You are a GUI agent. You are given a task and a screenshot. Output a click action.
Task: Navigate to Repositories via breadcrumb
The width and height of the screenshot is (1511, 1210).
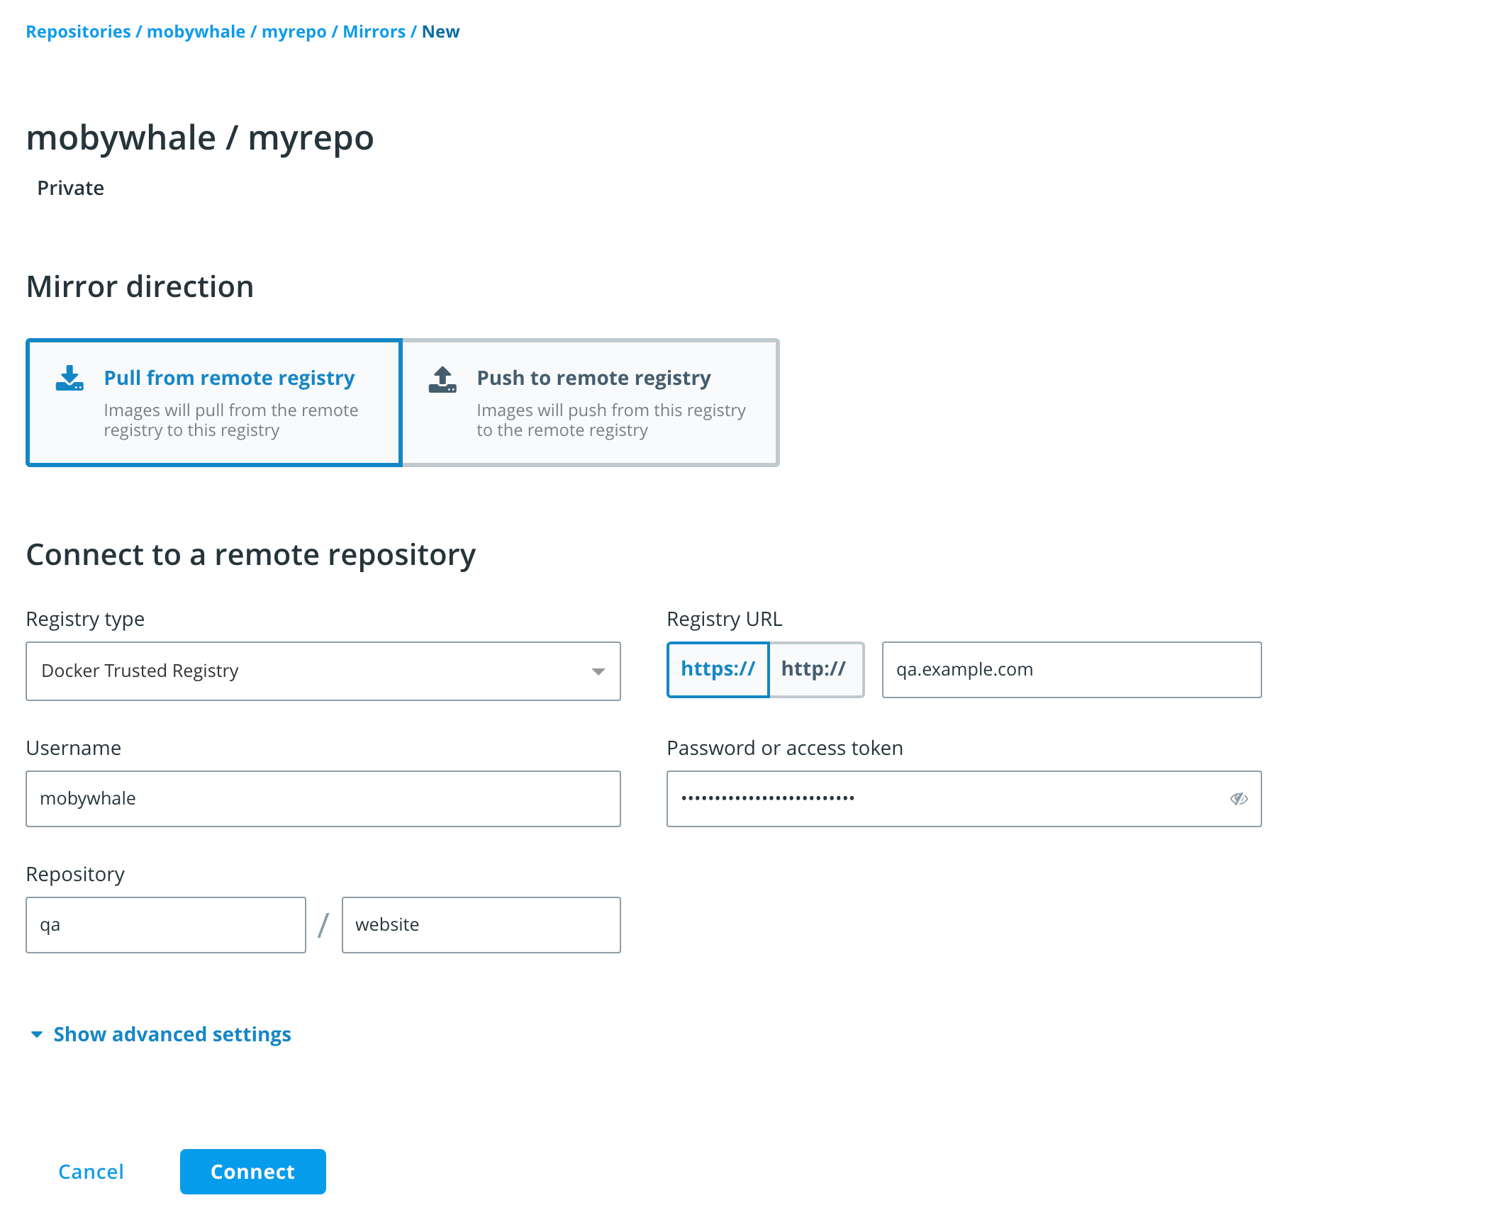tap(78, 31)
